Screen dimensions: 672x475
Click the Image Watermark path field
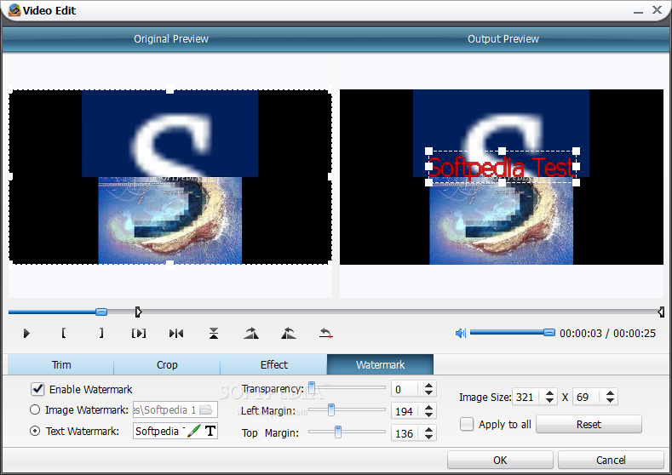pos(175,409)
